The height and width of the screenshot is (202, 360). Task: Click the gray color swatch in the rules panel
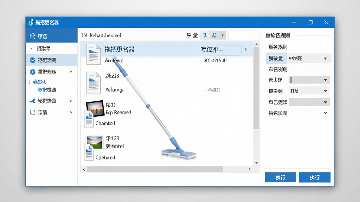[291, 80]
